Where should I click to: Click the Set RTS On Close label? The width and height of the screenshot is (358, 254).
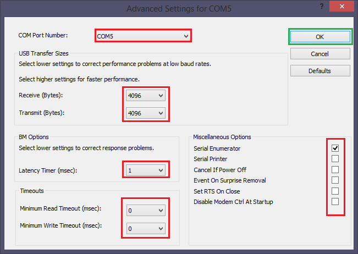tap(217, 191)
